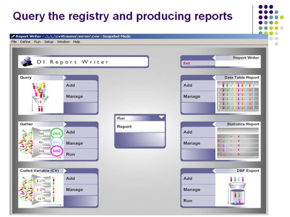Run the Gather operation

point(70,154)
